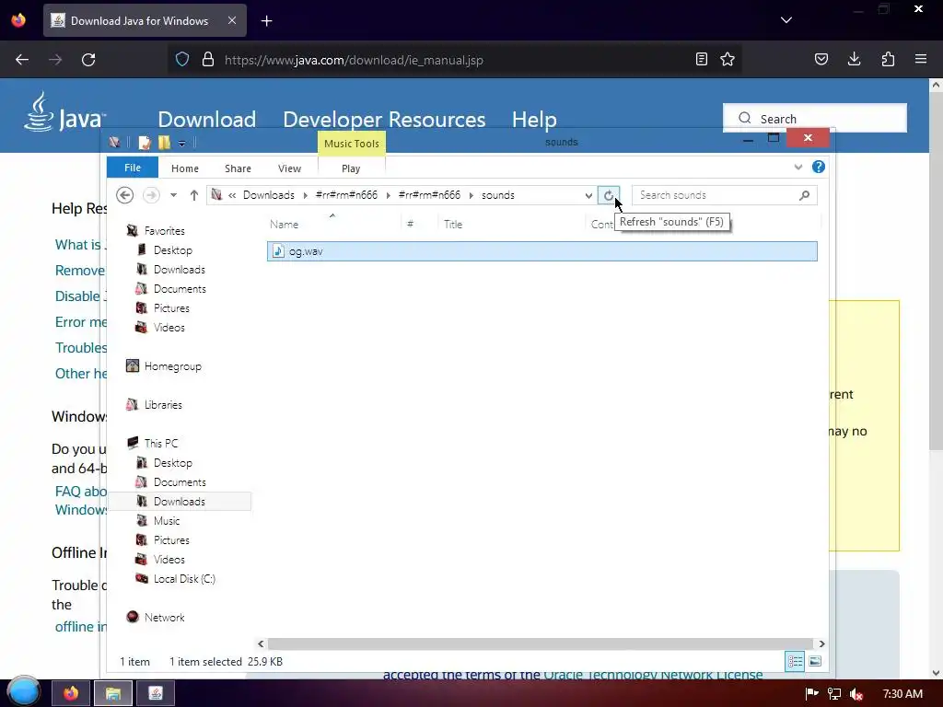Viewport: 943px width, 707px height.
Task: Open Local Disk (C:) in navigation pane
Action: 184,578
